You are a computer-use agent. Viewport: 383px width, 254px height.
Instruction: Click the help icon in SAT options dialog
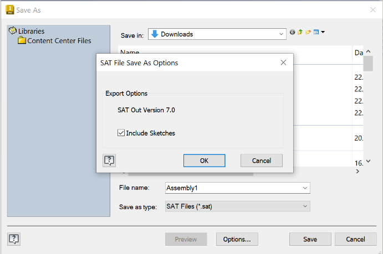point(109,160)
